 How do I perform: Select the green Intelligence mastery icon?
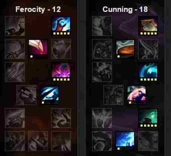pyautogui.click(x=148, y=118)
